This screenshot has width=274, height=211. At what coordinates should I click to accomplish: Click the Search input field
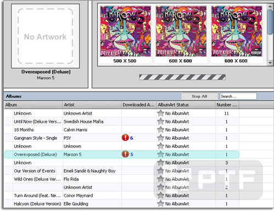(x=238, y=96)
